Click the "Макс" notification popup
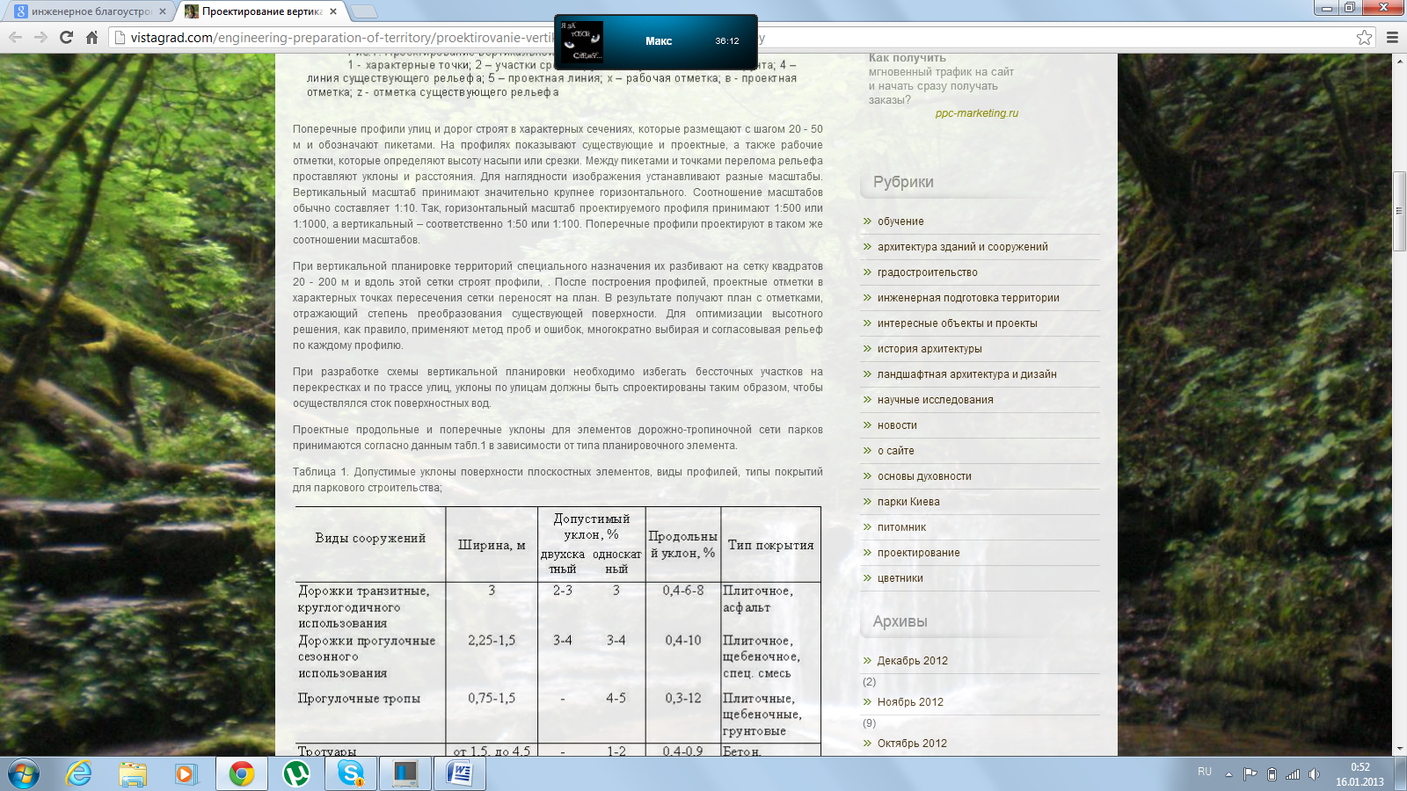Screen dimensions: 1407x791 point(655,41)
